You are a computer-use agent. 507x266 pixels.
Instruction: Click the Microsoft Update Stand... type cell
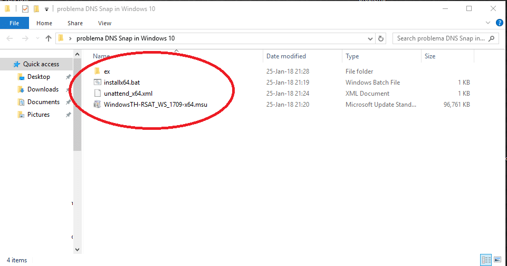[x=381, y=104]
